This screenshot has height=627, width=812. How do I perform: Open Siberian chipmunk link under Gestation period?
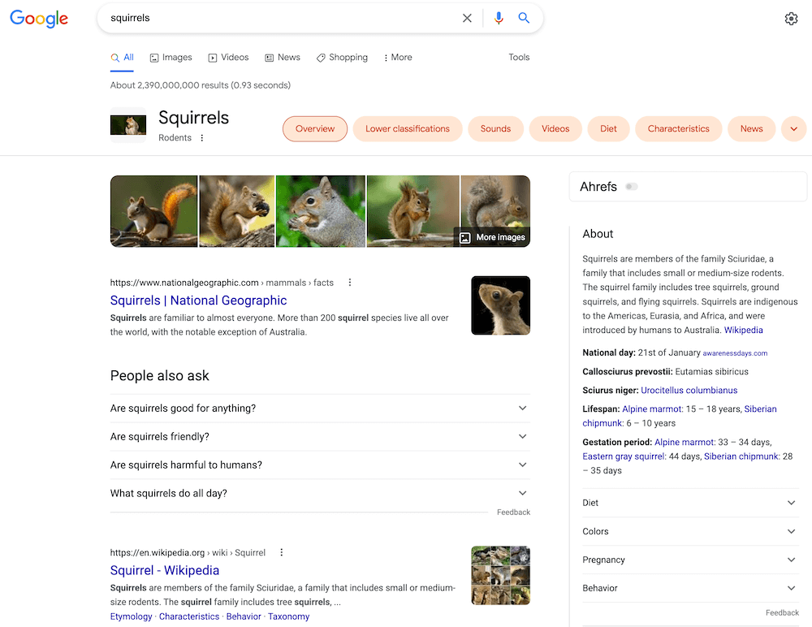pos(741,456)
